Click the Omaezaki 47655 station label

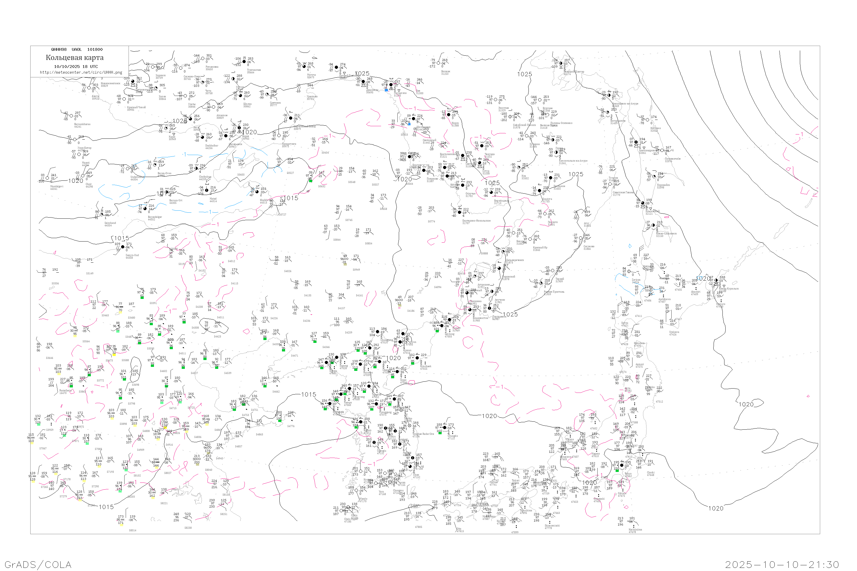coord(599,500)
